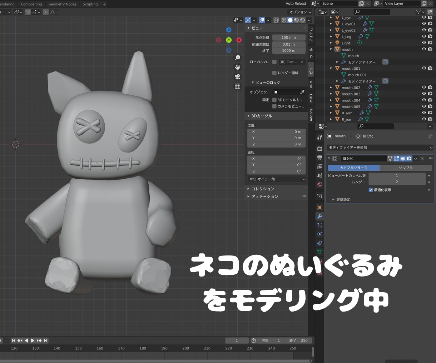
Task: Select シンプル subdivision type
Action: (406, 168)
